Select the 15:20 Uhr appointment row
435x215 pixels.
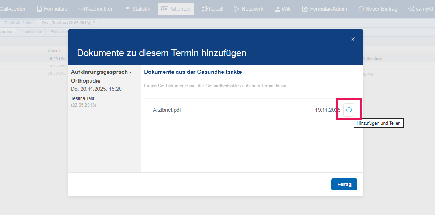coord(56,59)
